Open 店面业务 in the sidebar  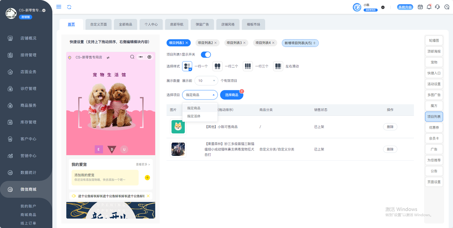point(28,72)
